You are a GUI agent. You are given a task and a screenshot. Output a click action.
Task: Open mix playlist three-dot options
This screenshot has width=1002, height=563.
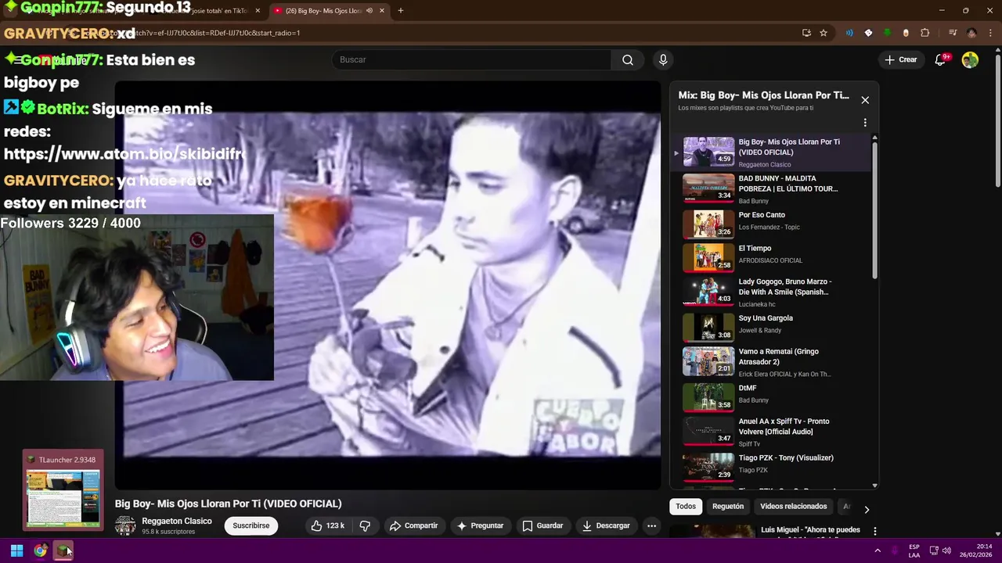coord(865,123)
